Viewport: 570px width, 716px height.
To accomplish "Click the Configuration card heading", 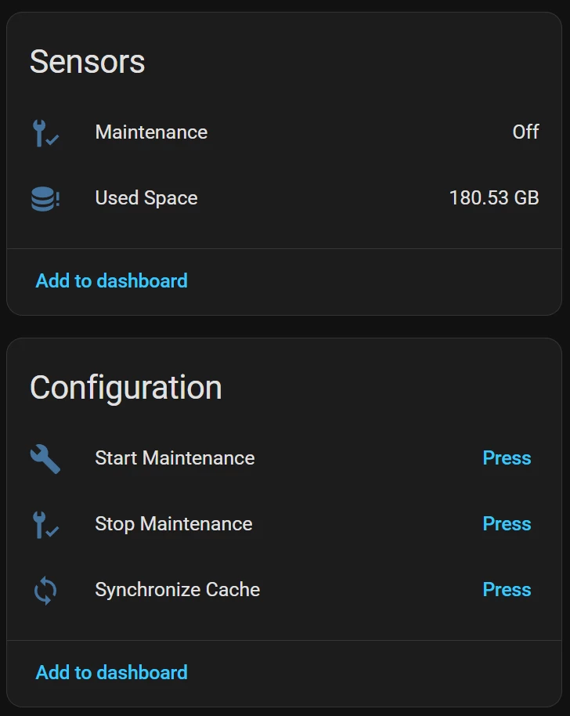I will coord(125,388).
